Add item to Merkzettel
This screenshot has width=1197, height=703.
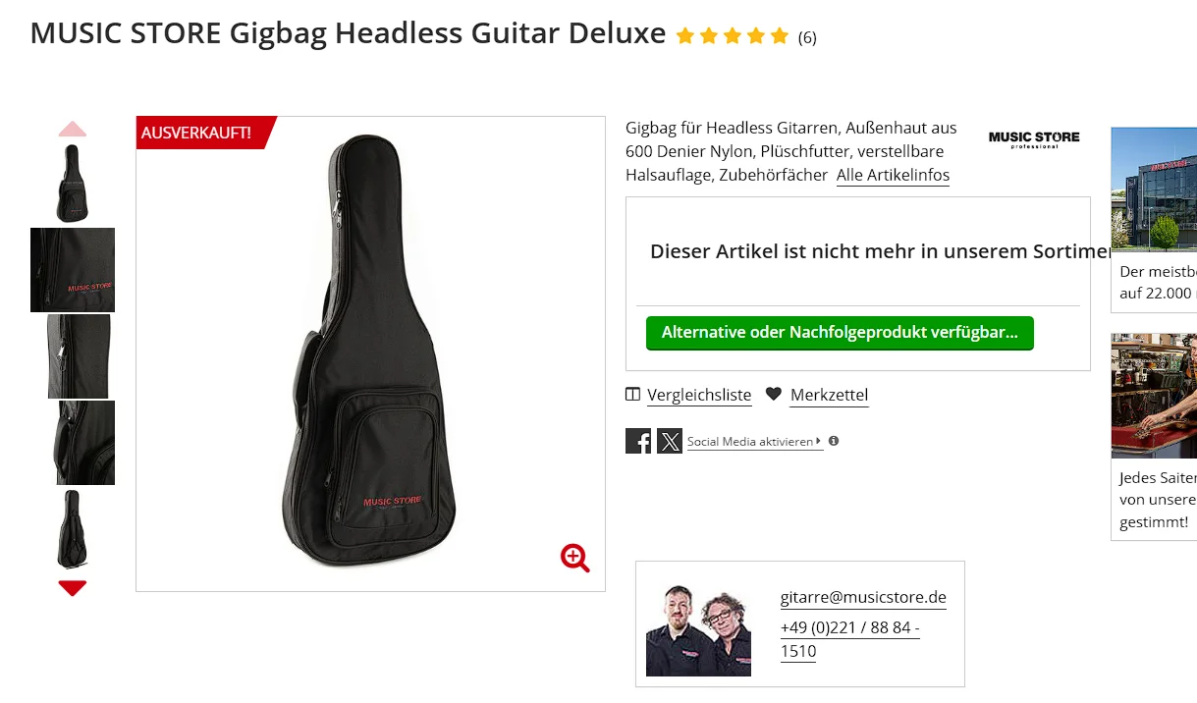(829, 395)
